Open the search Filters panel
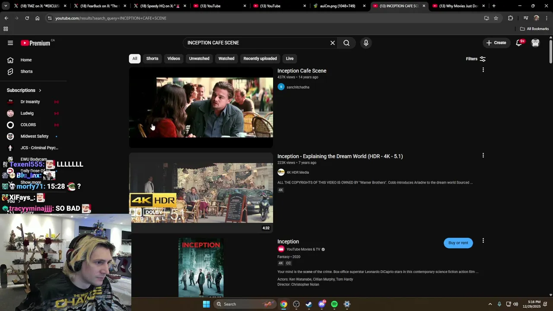553x311 pixels. pyautogui.click(x=476, y=59)
